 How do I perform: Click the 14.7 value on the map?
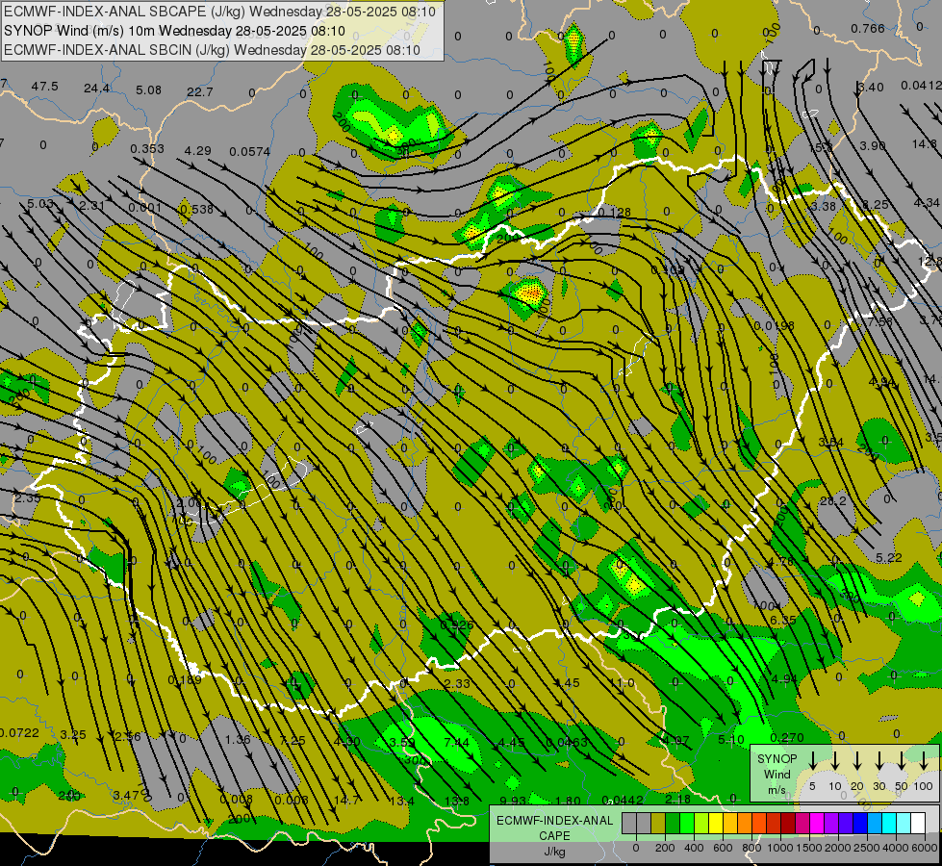pos(346,800)
